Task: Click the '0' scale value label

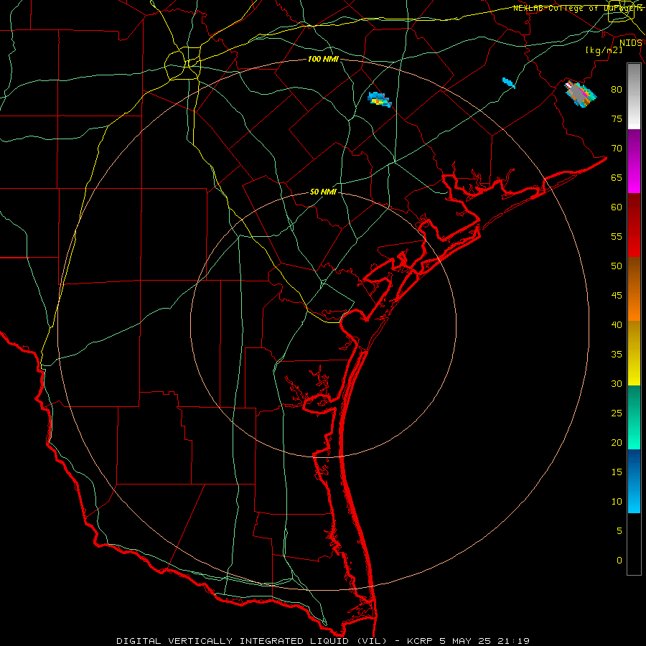Action: (619, 561)
